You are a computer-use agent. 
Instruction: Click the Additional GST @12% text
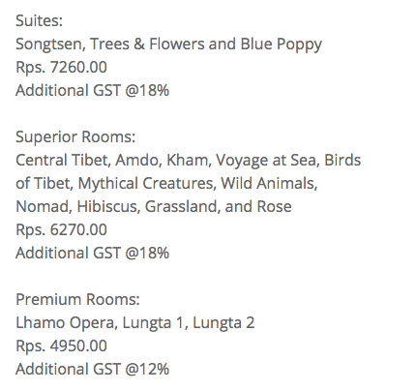[x=92, y=369]
